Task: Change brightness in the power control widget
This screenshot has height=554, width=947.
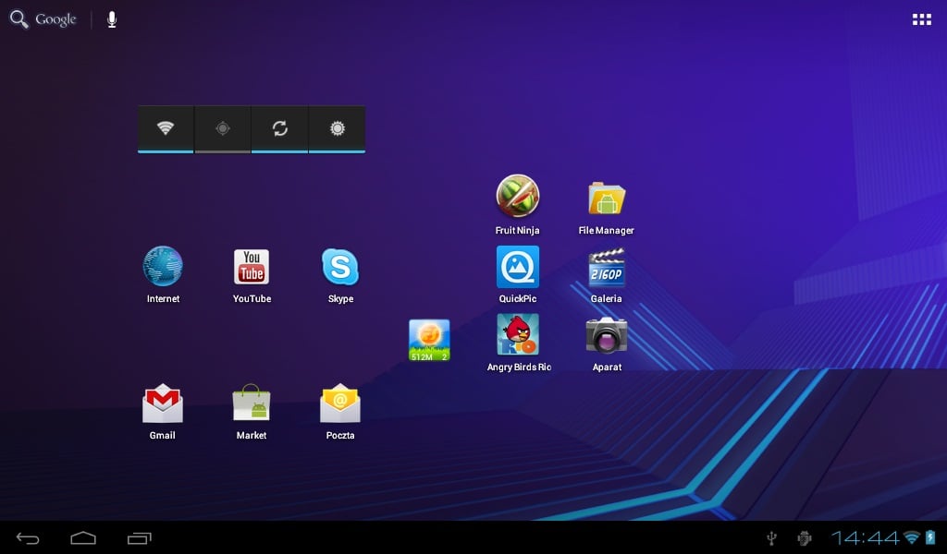Action: click(x=337, y=128)
